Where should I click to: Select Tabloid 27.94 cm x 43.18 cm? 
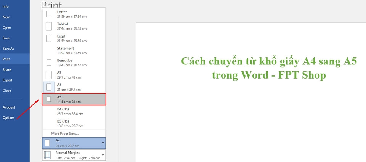point(74,26)
